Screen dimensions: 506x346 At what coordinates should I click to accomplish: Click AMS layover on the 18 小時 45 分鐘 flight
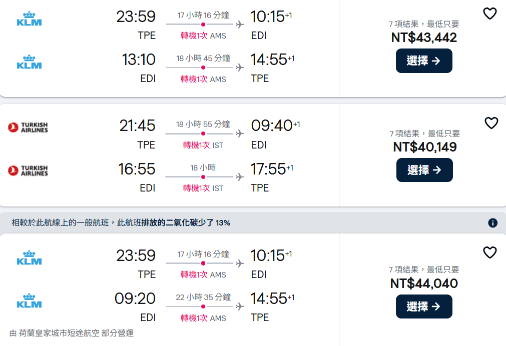(218, 79)
